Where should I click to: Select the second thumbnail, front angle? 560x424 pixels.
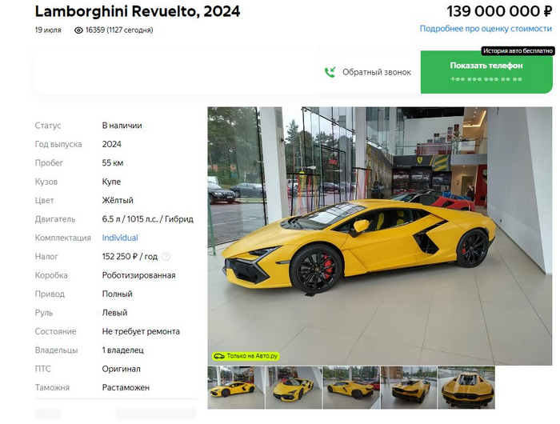tap(294, 387)
